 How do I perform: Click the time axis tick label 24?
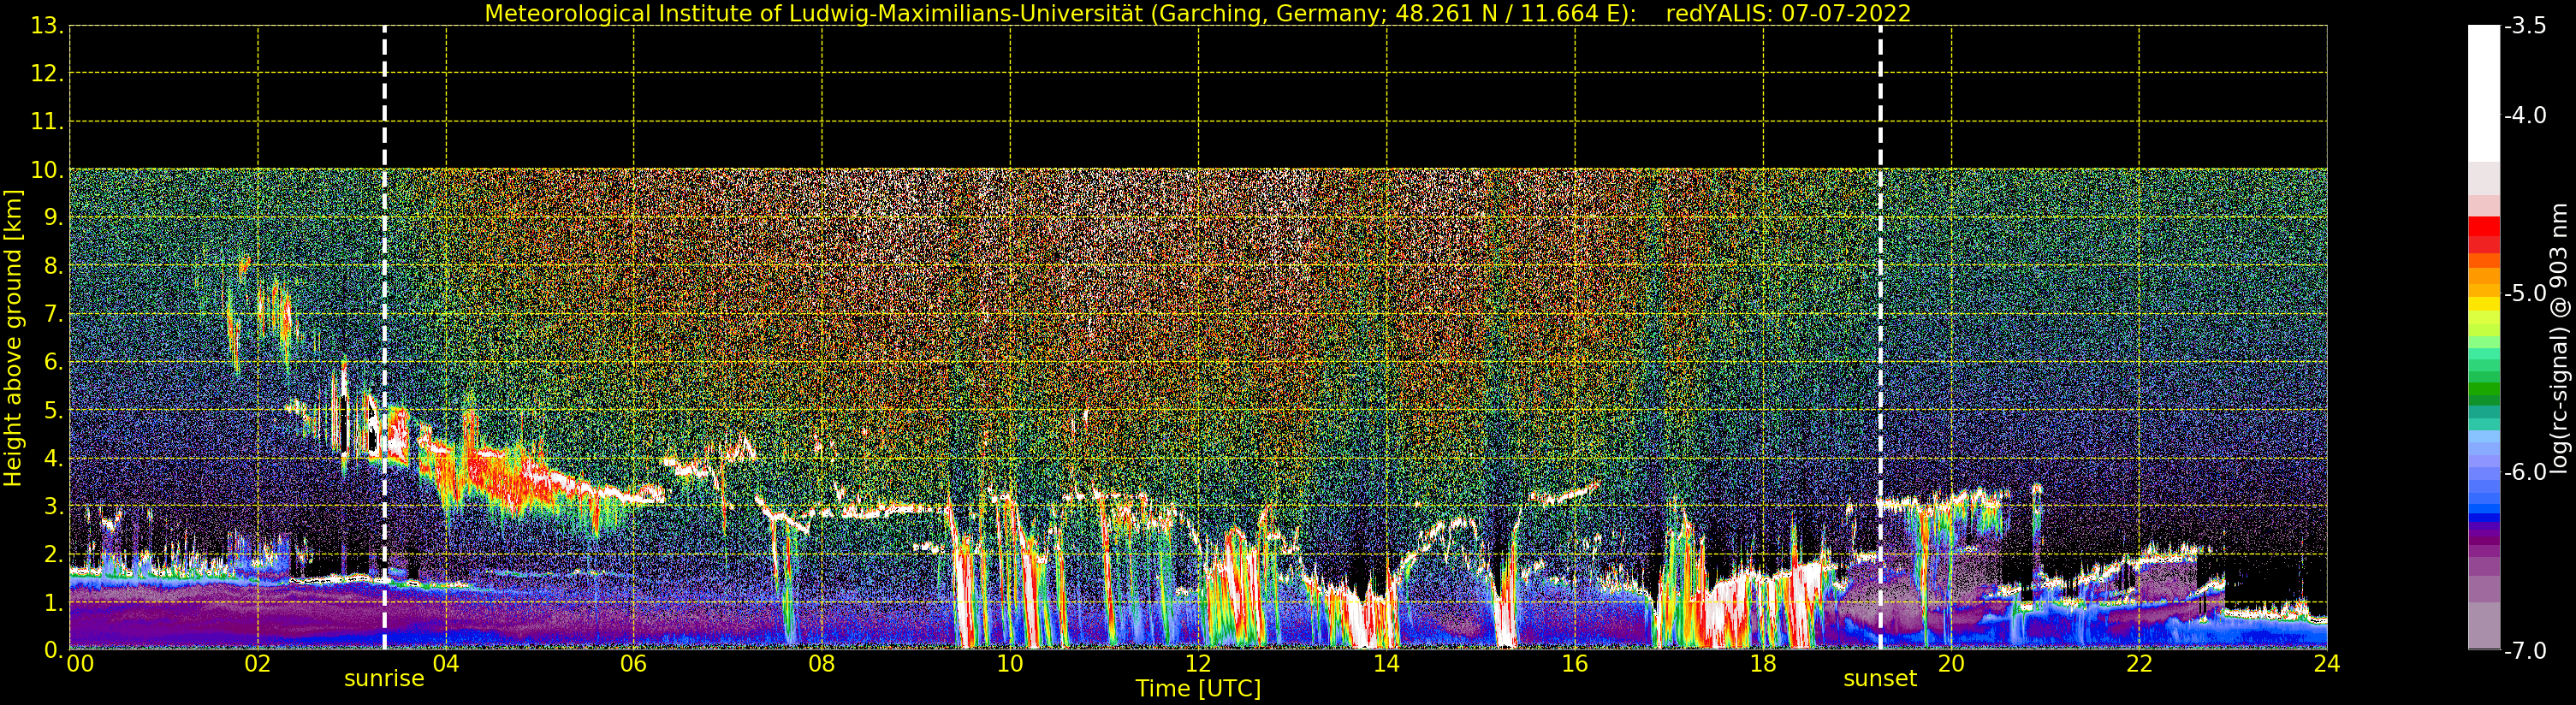click(2327, 664)
